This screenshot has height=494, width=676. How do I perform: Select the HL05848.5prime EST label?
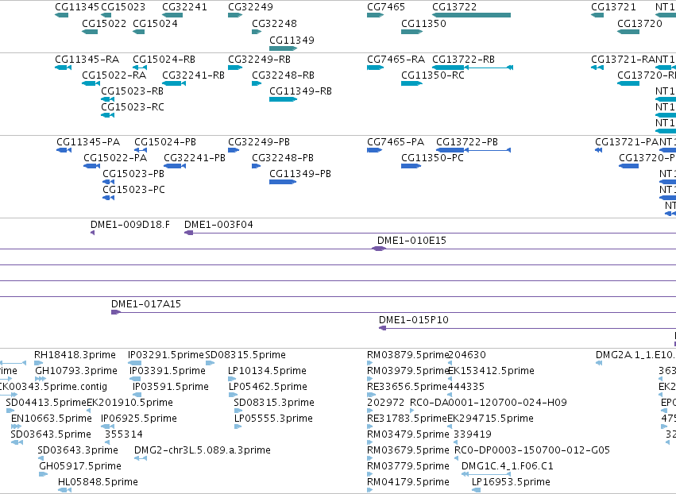98,482
